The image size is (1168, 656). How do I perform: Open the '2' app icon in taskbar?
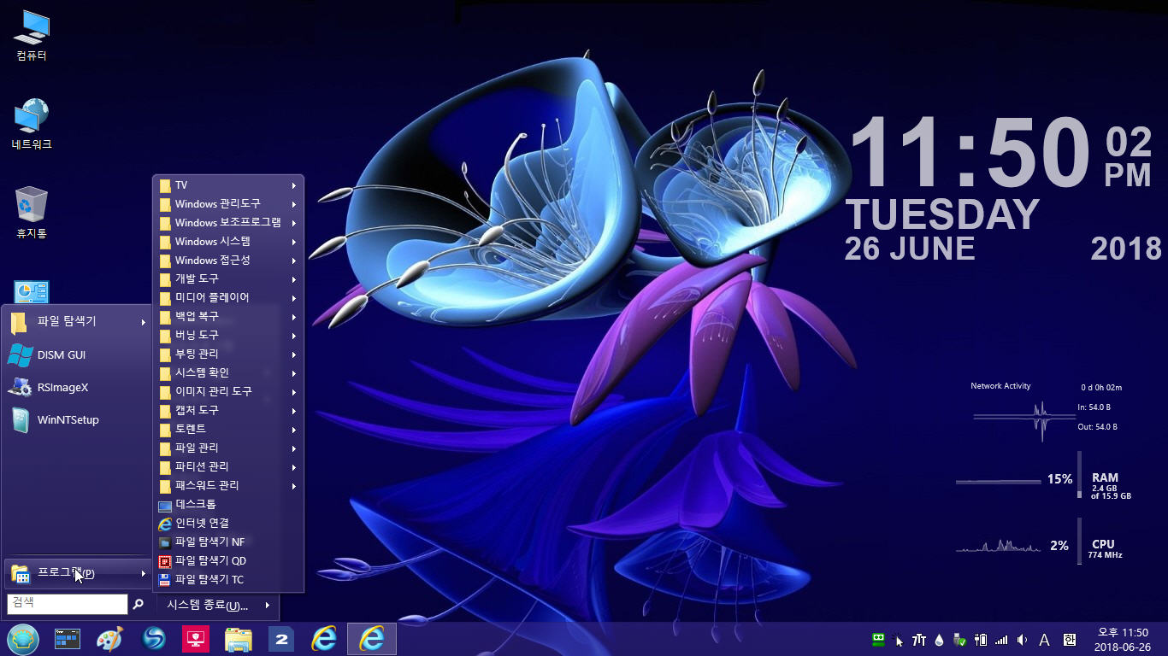click(x=281, y=639)
